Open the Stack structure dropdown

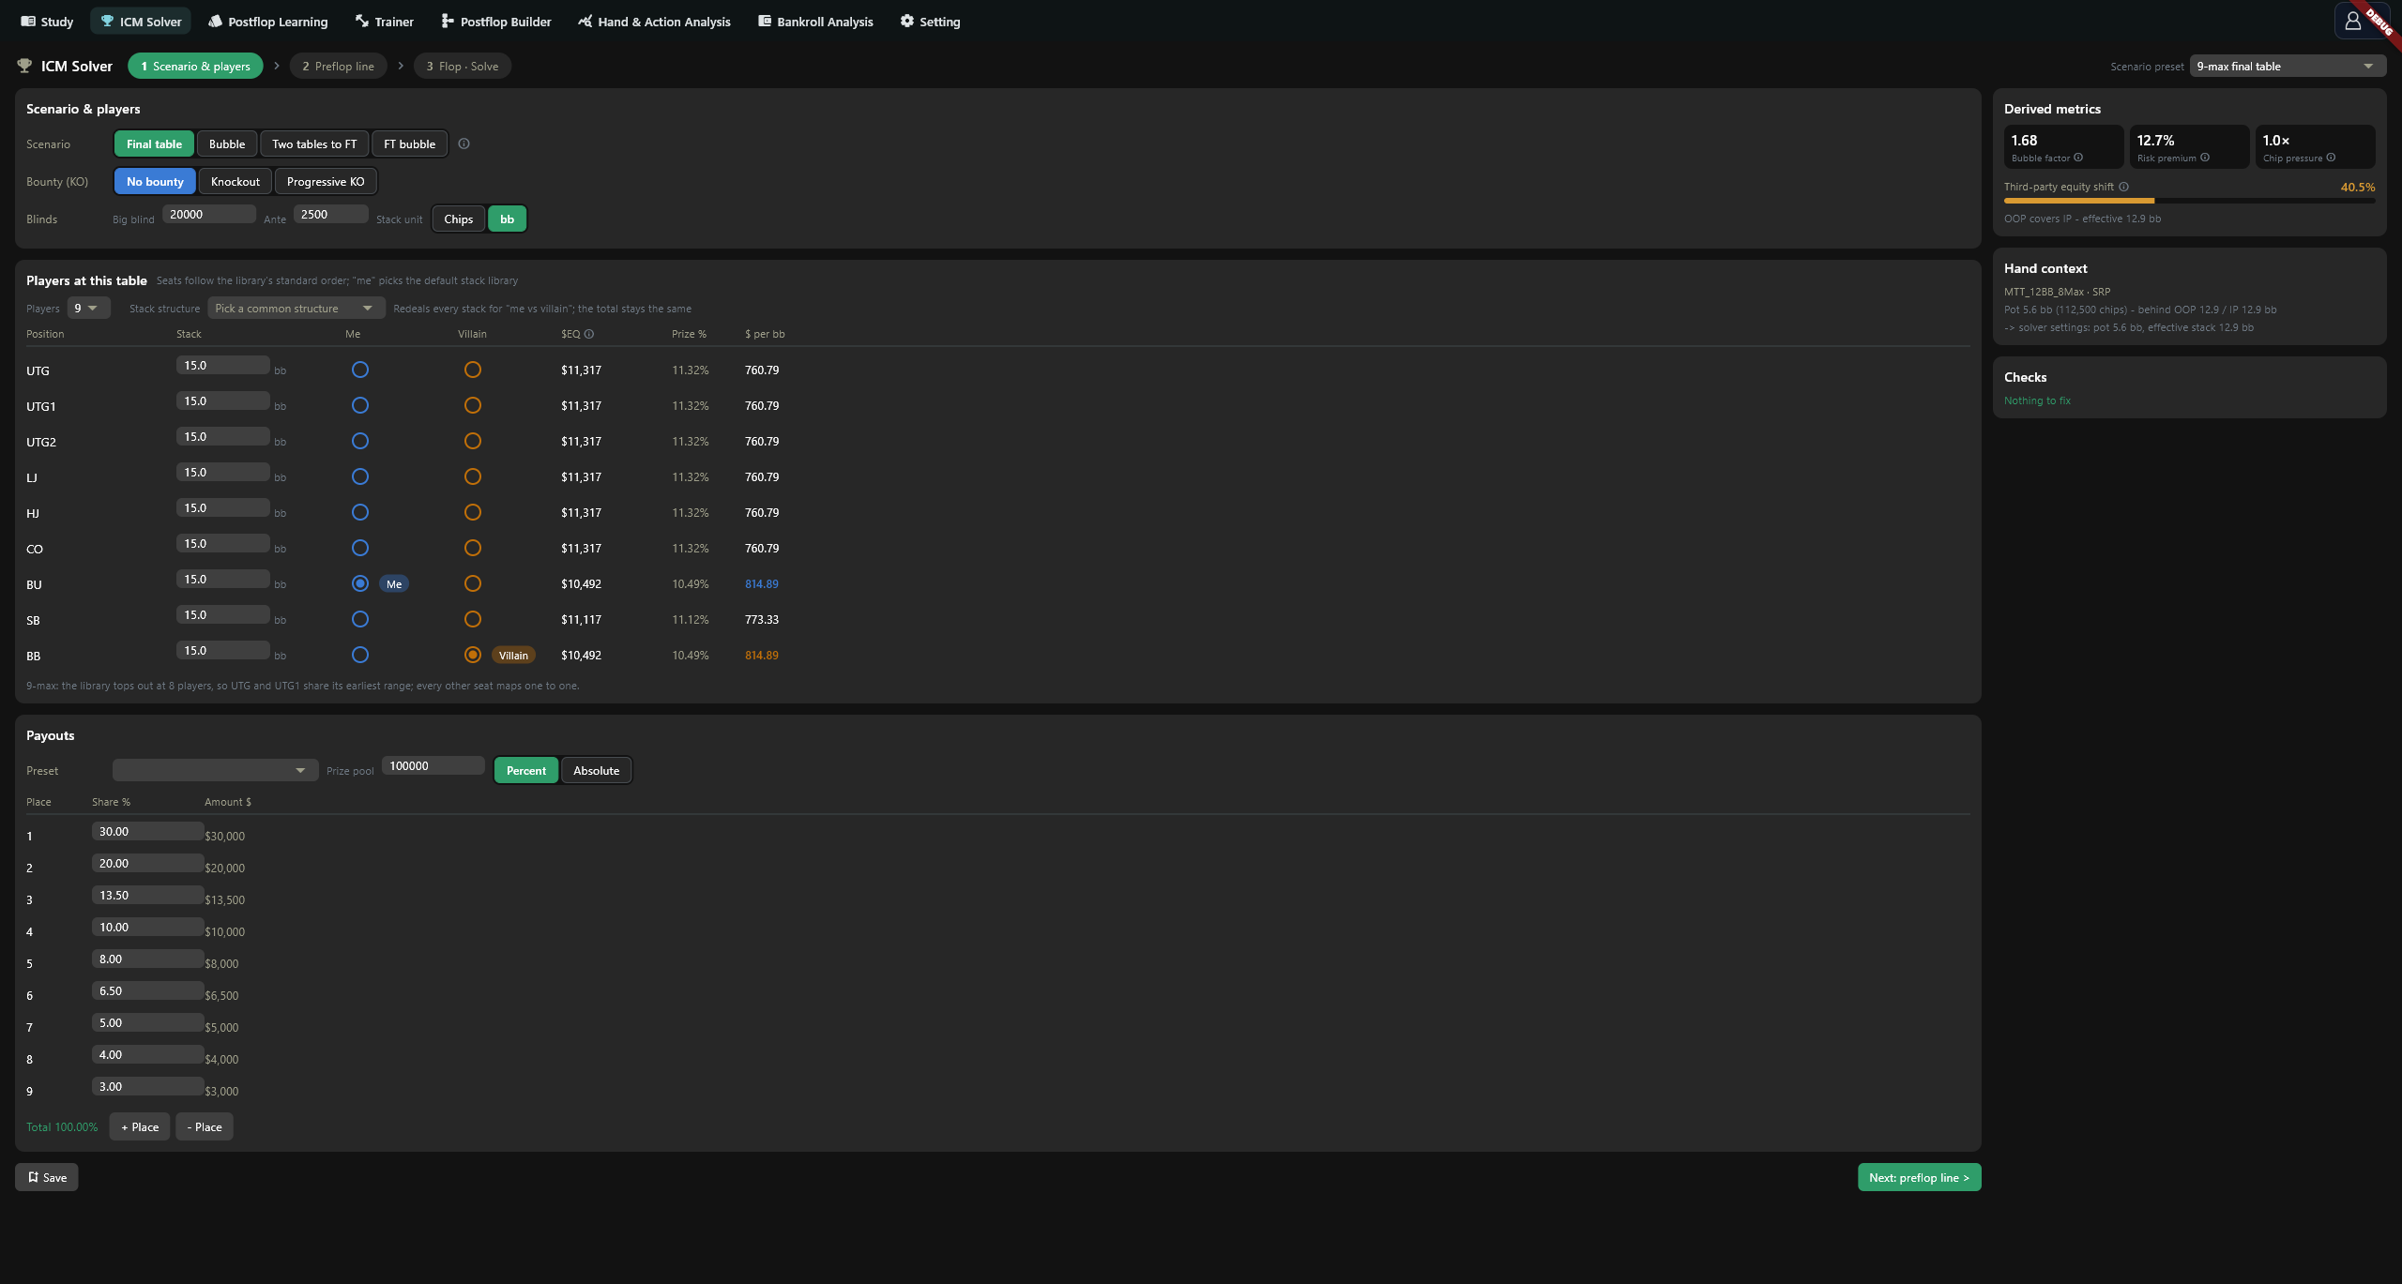pos(296,308)
